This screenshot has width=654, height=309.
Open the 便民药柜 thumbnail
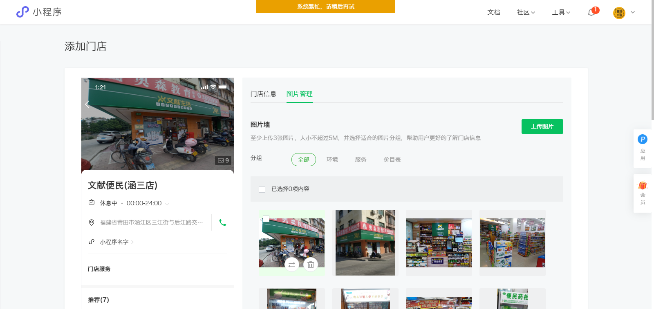point(513,299)
